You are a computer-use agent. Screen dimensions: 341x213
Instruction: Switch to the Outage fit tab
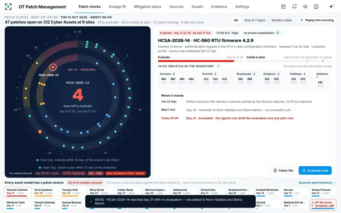(117, 7)
